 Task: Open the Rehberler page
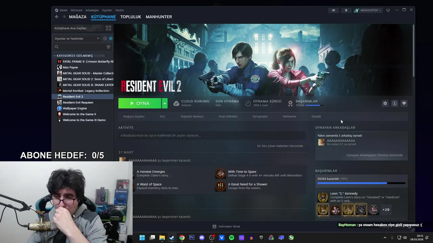pos(290,116)
